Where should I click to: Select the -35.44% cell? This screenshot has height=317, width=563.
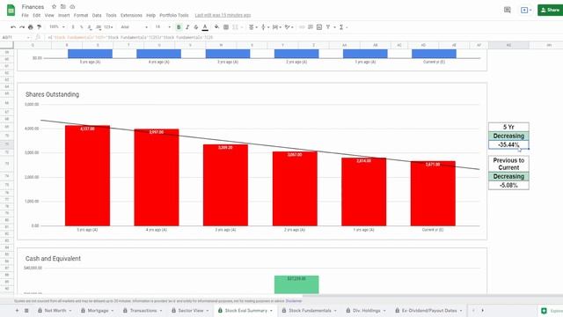coord(508,144)
